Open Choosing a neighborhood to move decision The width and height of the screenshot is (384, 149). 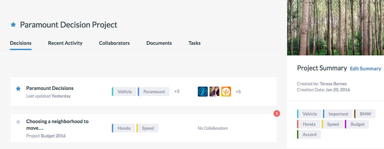point(57,124)
